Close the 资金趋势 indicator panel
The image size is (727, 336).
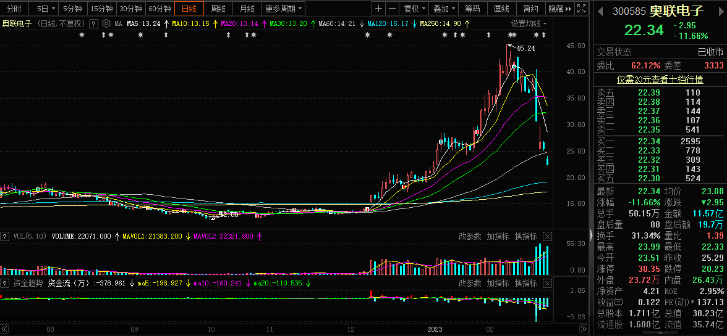click(x=547, y=283)
